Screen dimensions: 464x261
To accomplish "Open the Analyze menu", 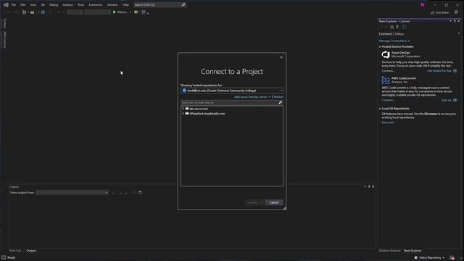I will (x=67, y=5).
